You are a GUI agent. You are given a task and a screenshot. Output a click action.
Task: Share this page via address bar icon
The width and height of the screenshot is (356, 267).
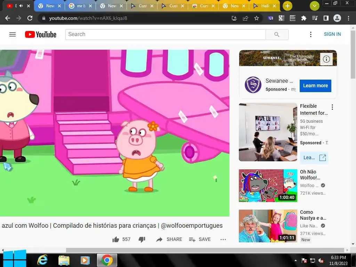point(245,18)
